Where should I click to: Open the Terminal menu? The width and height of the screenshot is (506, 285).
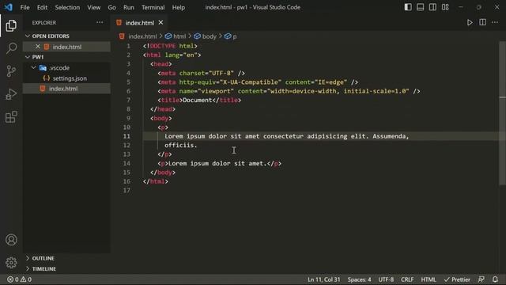point(153,7)
